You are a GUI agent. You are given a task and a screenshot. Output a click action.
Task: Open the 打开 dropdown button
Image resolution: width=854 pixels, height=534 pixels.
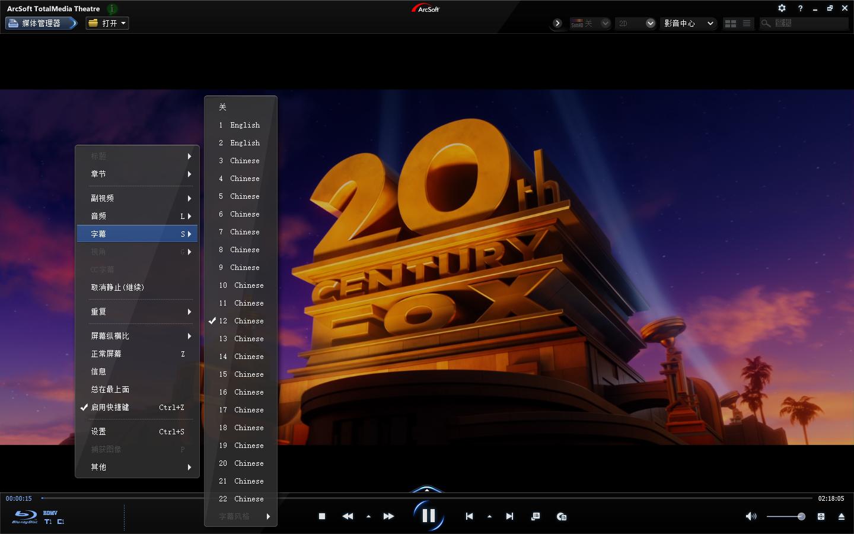107,23
